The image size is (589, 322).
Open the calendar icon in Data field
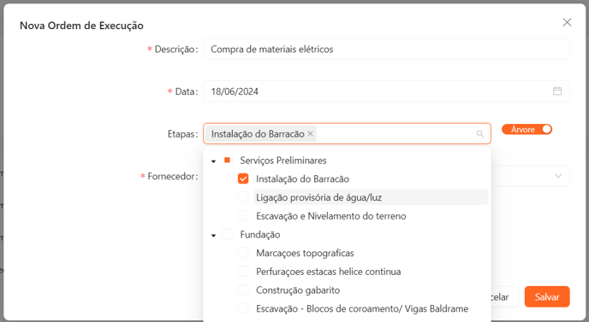point(557,91)
